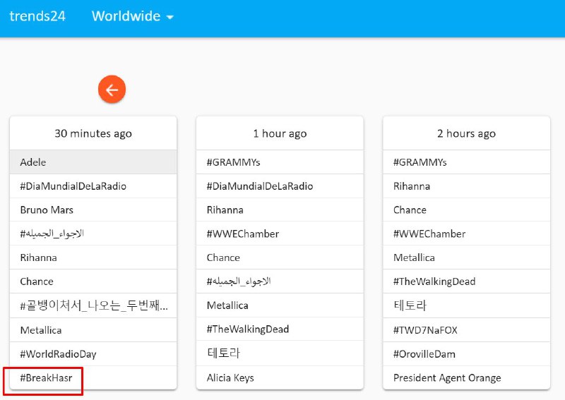
Task: Open Alicia Keys trend
Action: tap(230, 378)
